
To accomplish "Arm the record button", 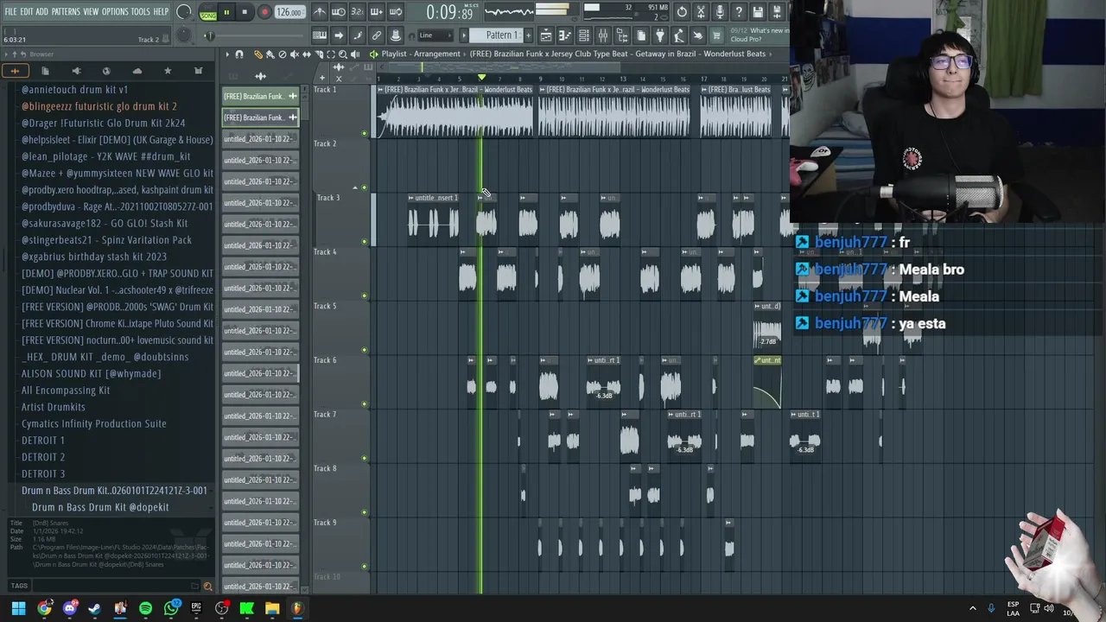I will click(x=265, y=12).
